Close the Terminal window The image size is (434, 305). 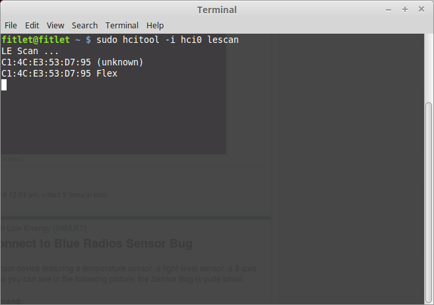point(421,9)
